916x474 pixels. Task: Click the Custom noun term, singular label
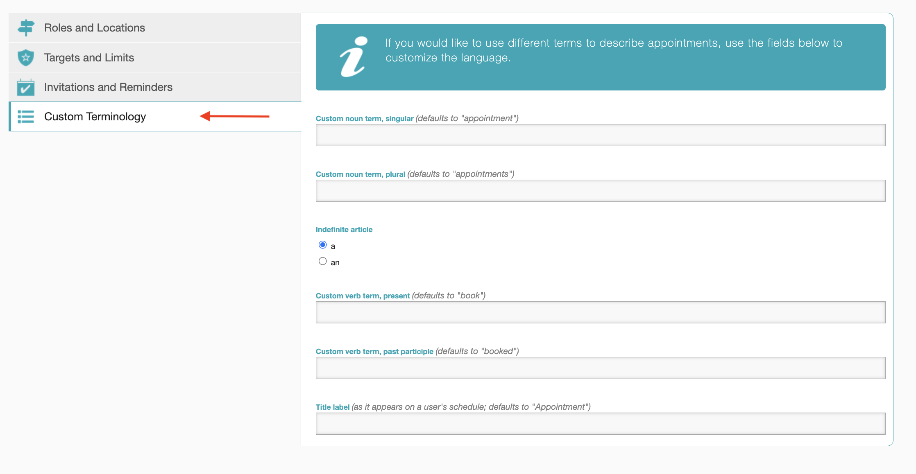click(x=364, y=118)
